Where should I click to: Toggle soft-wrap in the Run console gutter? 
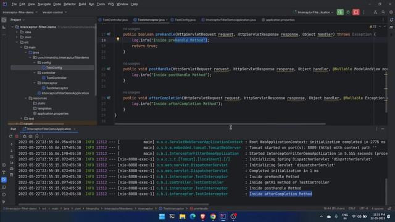click(x=12, y=157)
